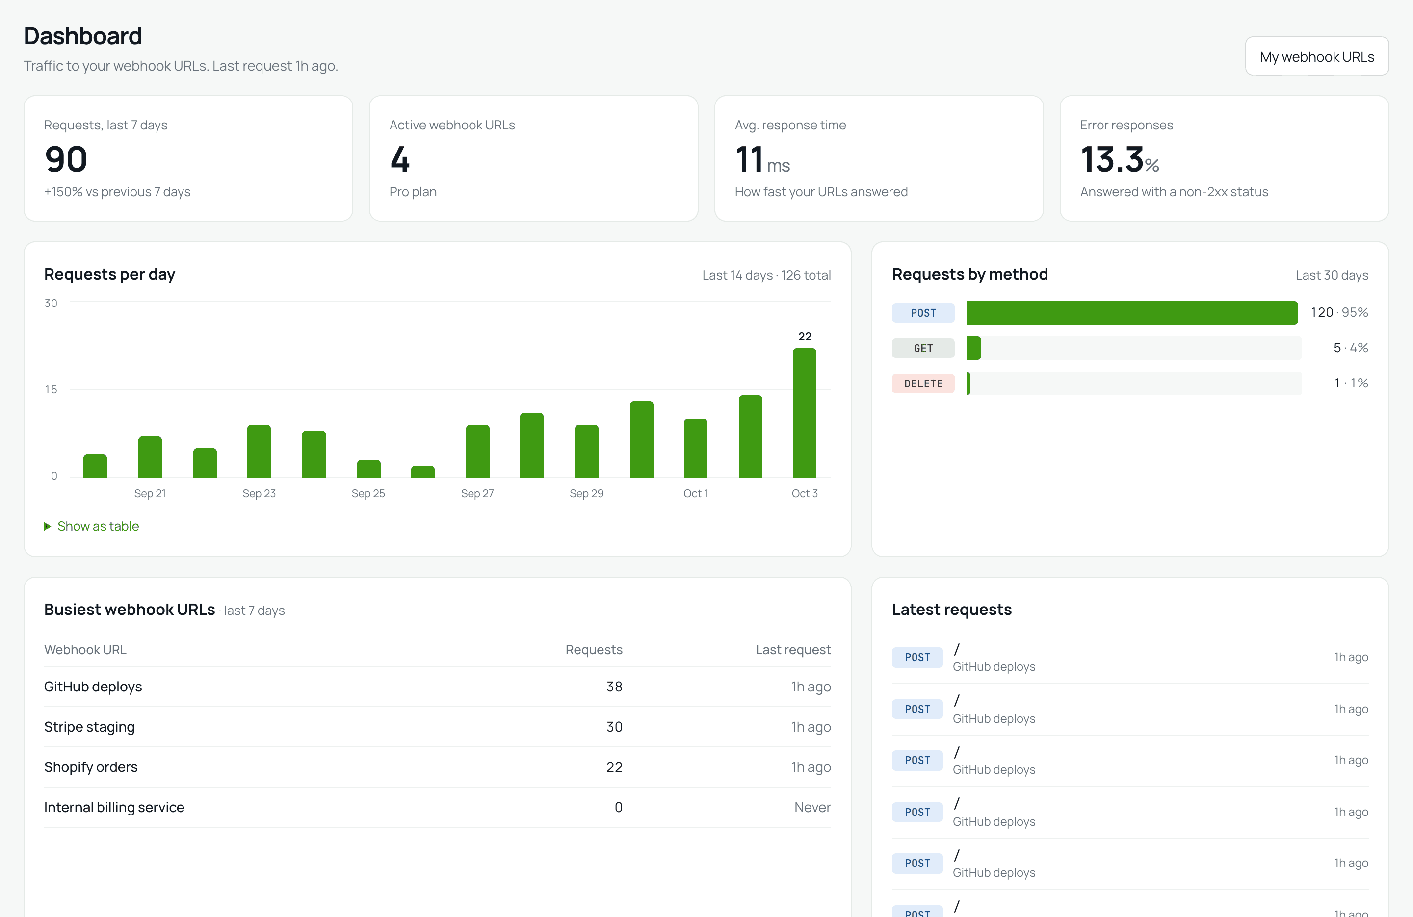Click the Last 14 days · 126 total label
This screenshot has width=1413, height=917.
[766, 275]
